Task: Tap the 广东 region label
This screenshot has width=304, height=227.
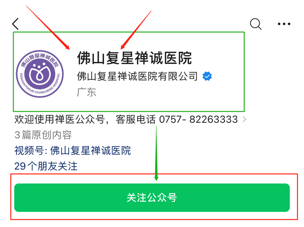Action: (86, 92)
